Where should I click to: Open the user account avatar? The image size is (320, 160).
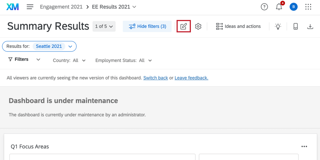tap(293, 7)
